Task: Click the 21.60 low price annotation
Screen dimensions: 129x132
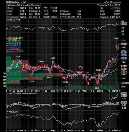Action: pos(97,88)
